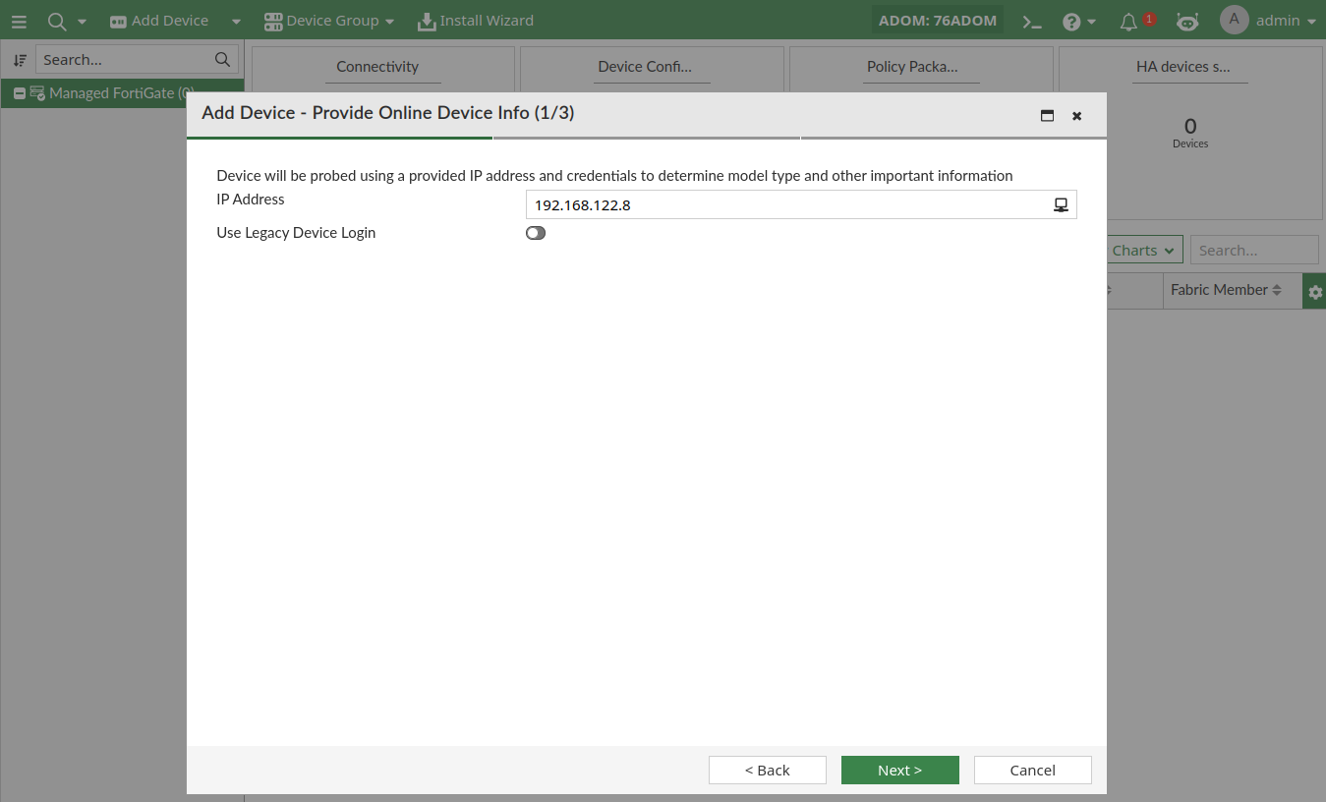
Task: Open the Device Group dropdown
Action: (x=329, y=21)
